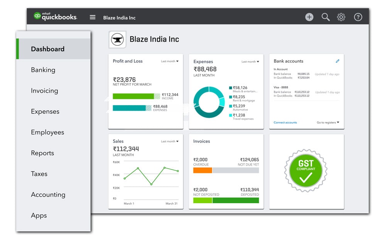Click the orange Overdue invoices bar
The height and width of the screenshot is (241, 386).
(203, 170)
